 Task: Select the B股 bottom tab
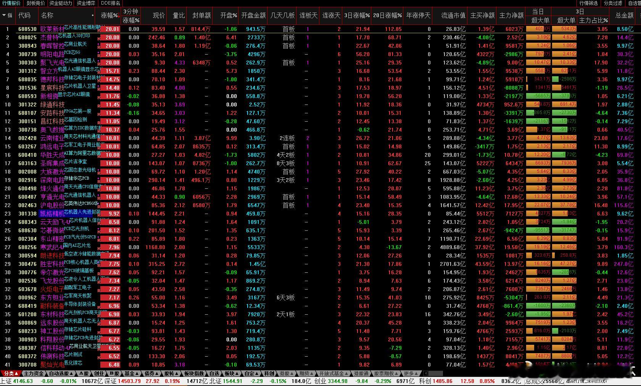point(114,373)
